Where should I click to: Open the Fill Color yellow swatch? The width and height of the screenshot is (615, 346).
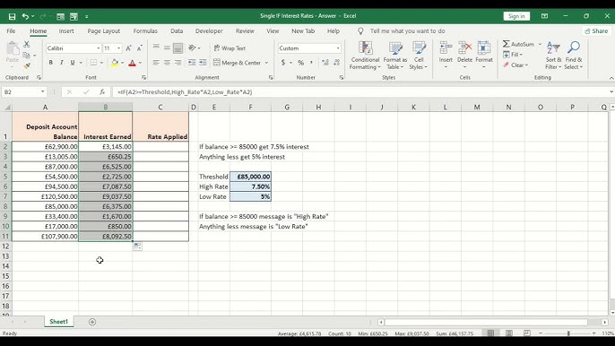115,63
